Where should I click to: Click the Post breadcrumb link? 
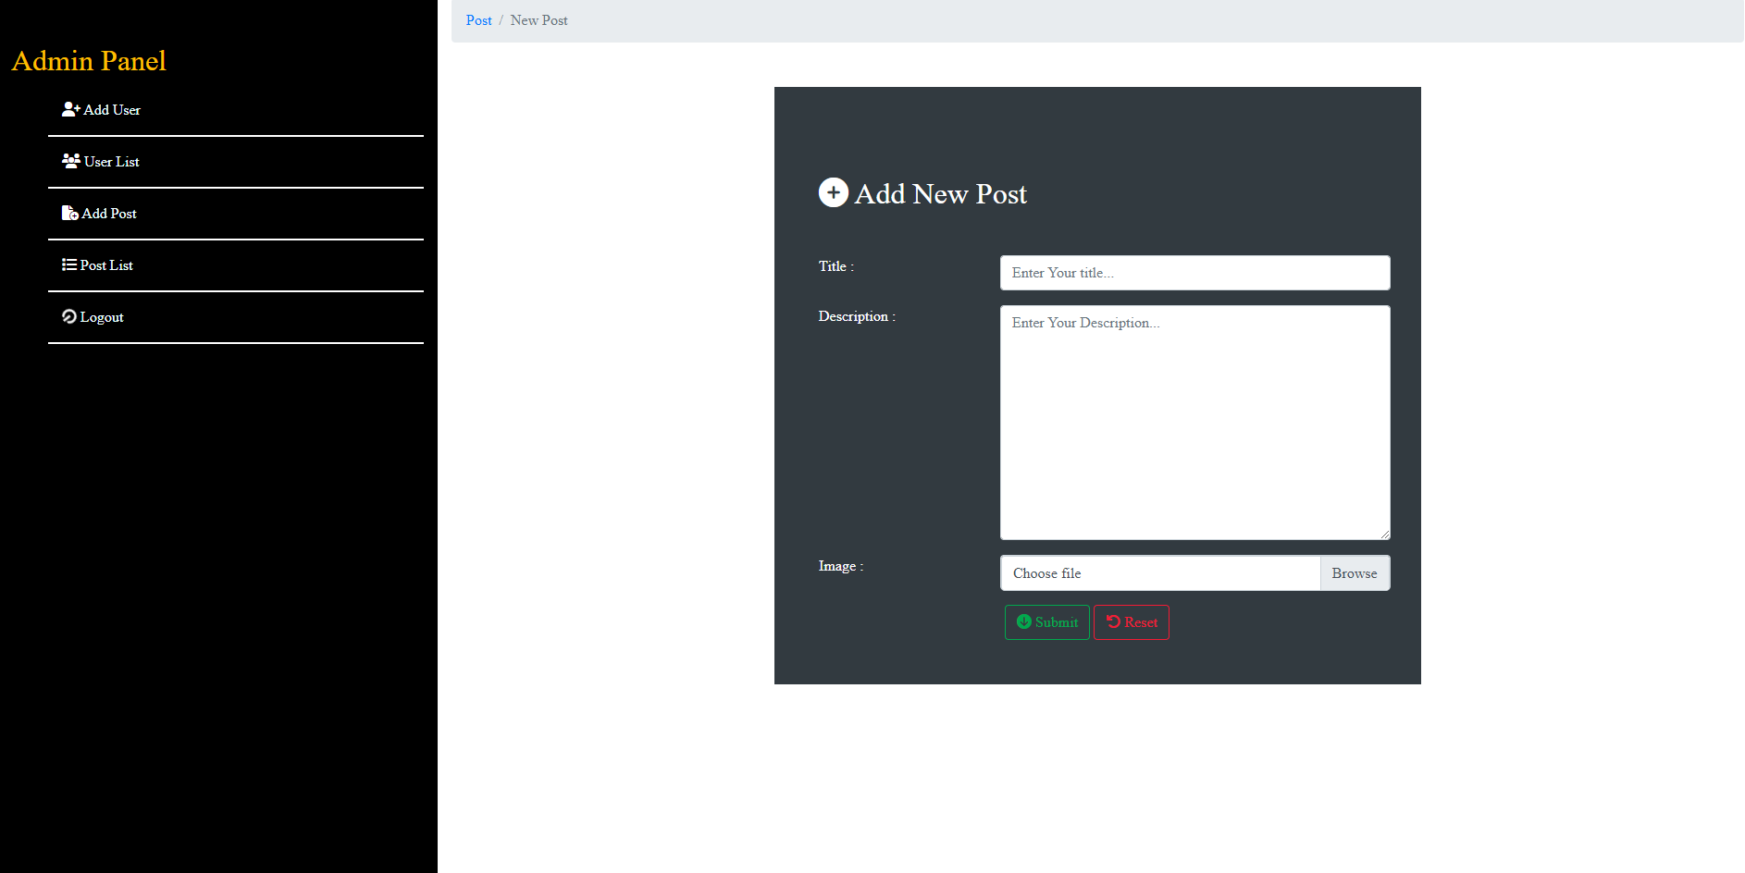point(478,19)
